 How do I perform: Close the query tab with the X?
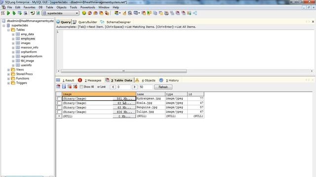pos(313,22)
